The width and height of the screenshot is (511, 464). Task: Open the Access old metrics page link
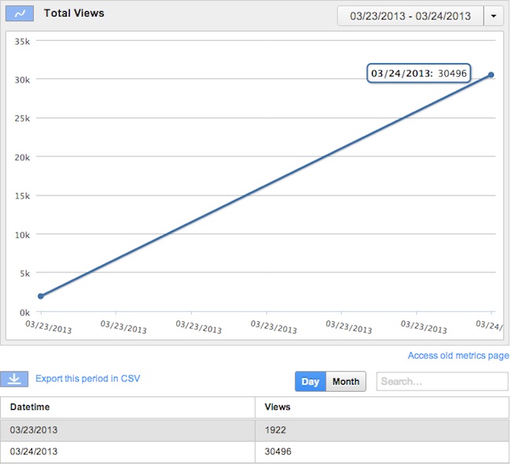click(458, 356)
